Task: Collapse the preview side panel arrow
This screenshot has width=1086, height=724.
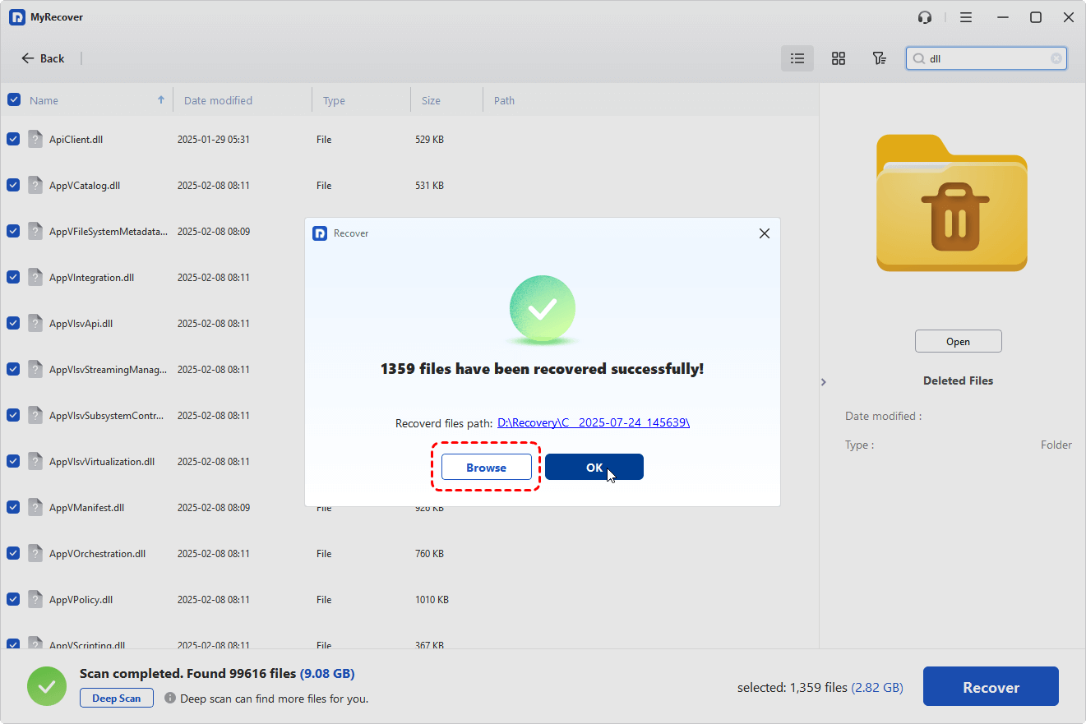Action: 824,382
